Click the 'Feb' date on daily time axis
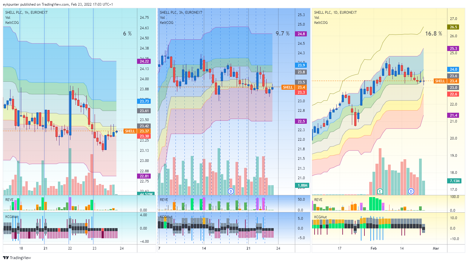The image size is (468, 263). tap(373, 248)
